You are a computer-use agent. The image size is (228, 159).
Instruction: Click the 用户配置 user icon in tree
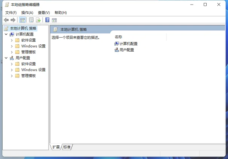pos(12,58)
